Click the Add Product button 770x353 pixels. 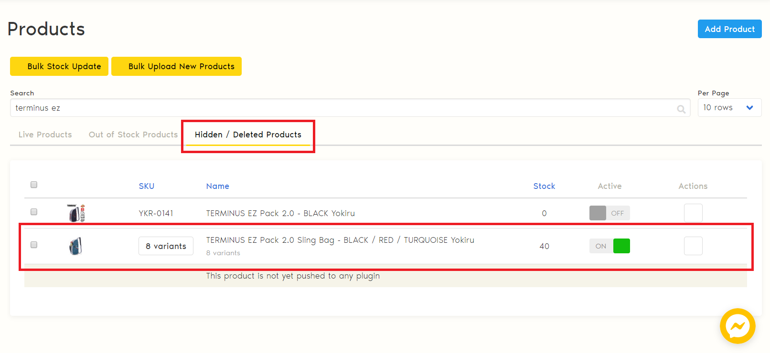(729, 29)
